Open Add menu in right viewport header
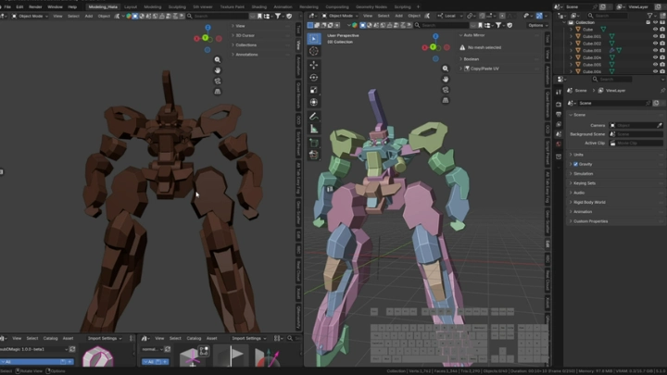This screenshot has width=667, height=375. pos(398,16)
